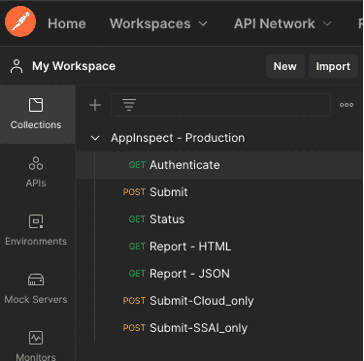Viewport: 364px width, 361px height.
Task: Open the GET Authenticate request
Action: pyautogui.click(x=219, y=165)
